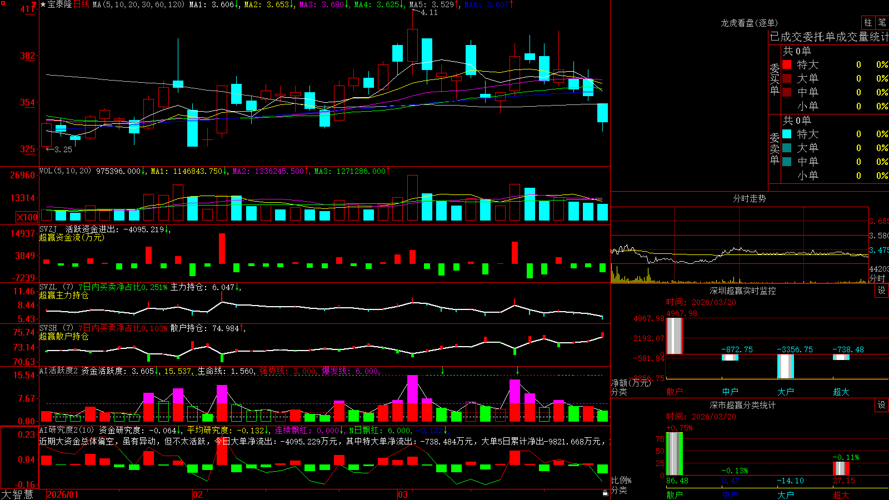Click the ×100 volume unit box

coord(27,217)
